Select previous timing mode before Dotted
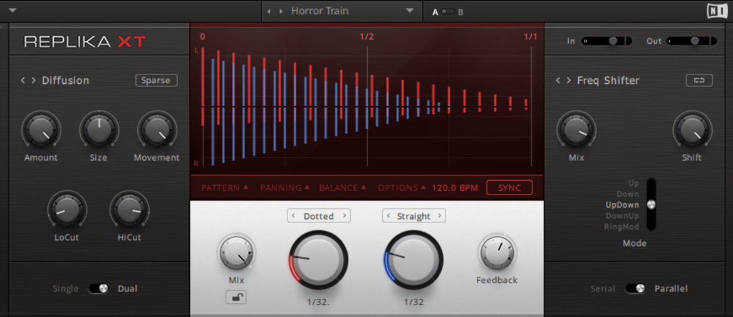The width and height of the screenshot is (733, 317). click(293, 216)
